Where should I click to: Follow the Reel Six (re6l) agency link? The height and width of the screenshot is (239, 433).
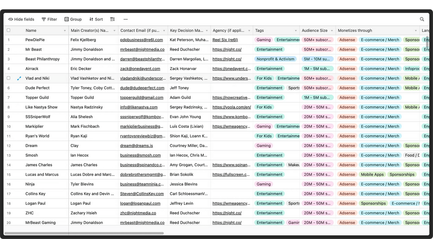pyautogui.click(x=225, y=40)
